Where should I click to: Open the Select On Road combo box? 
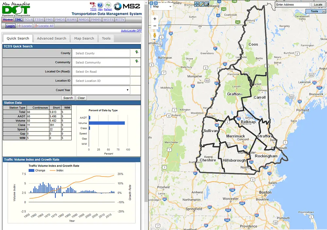[101, 71]
